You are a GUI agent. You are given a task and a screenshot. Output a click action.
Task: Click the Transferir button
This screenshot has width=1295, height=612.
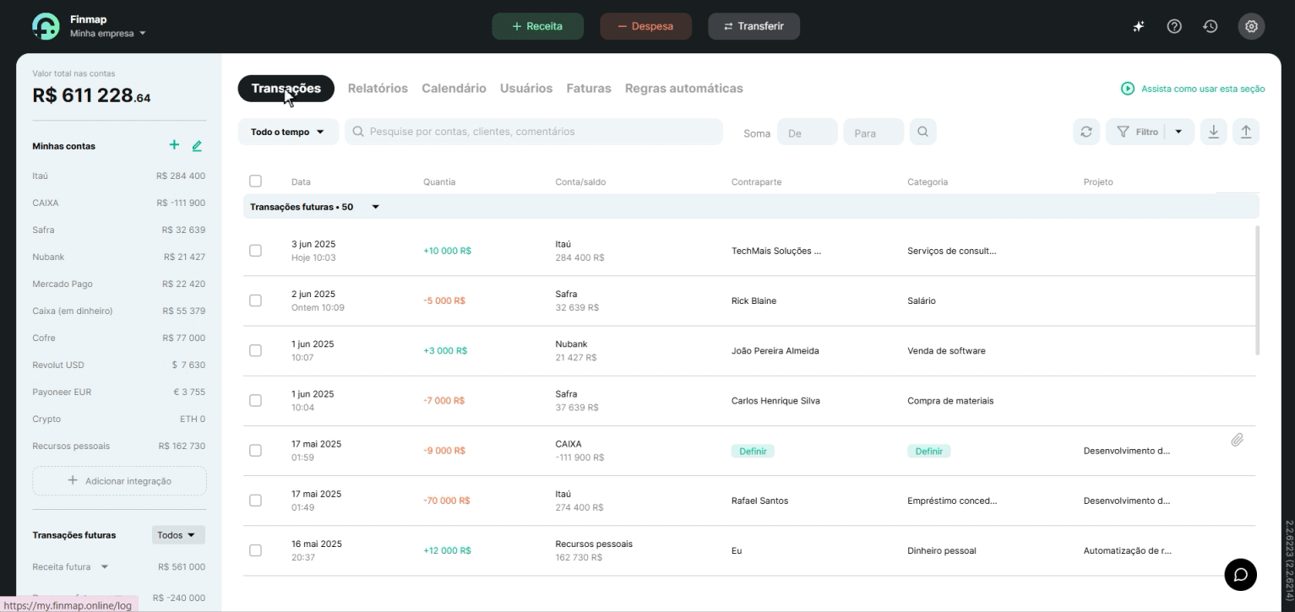point(754,26)
